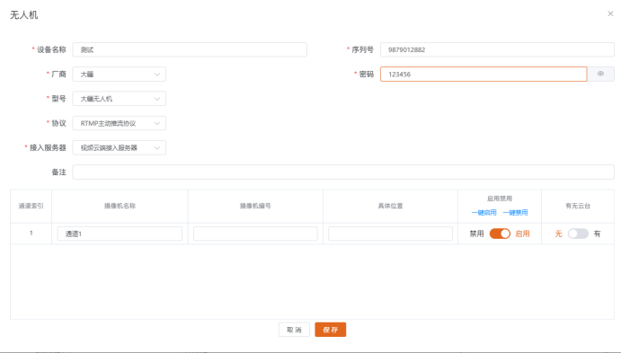This screenshot has width=621, height=353.
Task: Click the 备注 input field
Action: click(343, 172)
